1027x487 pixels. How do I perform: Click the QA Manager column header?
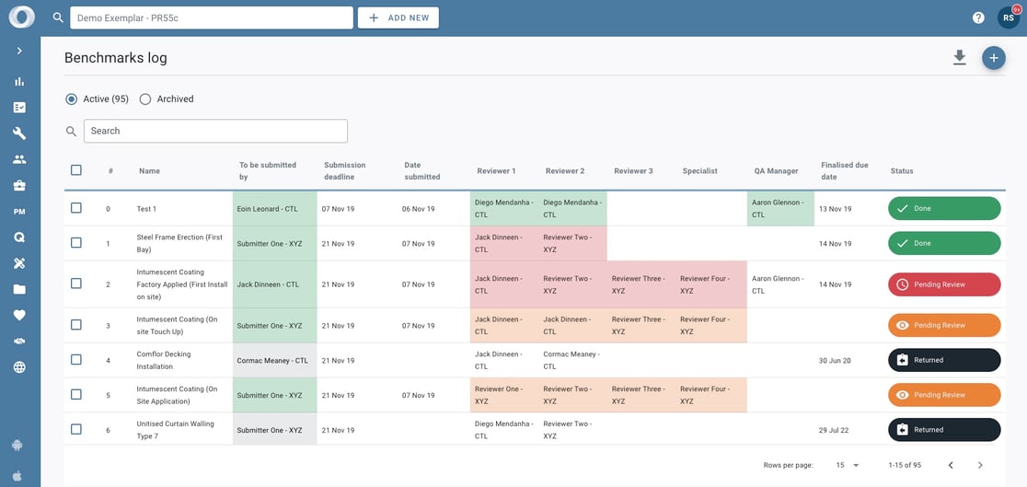776,171
